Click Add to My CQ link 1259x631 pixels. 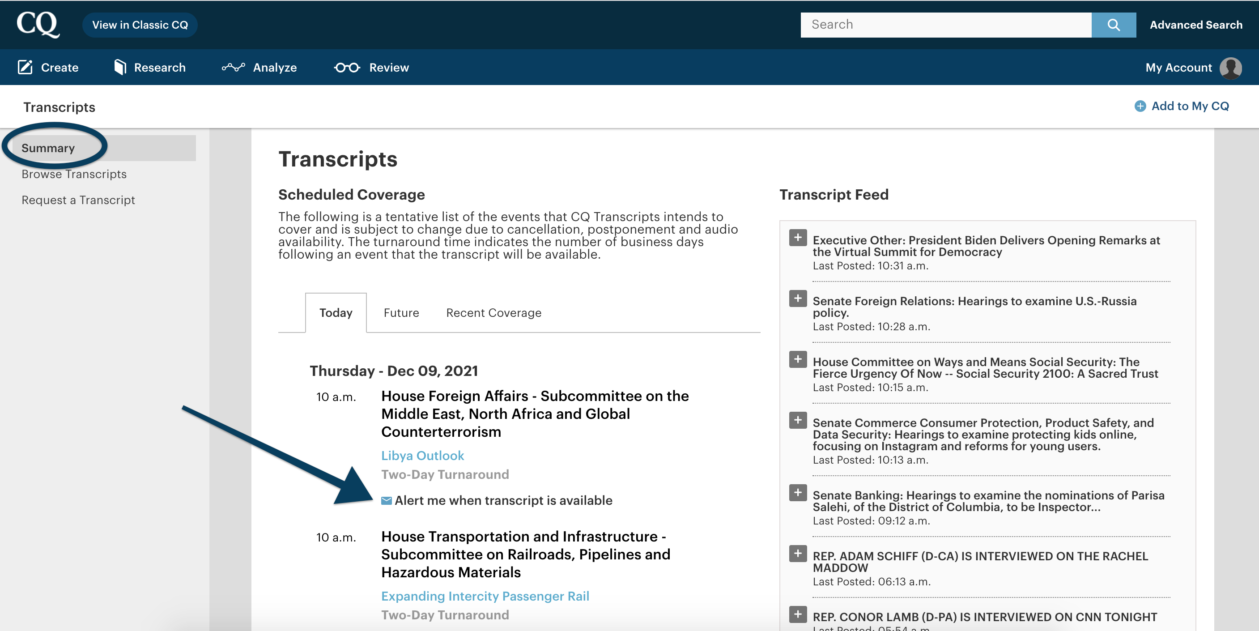click(1190, 106)
